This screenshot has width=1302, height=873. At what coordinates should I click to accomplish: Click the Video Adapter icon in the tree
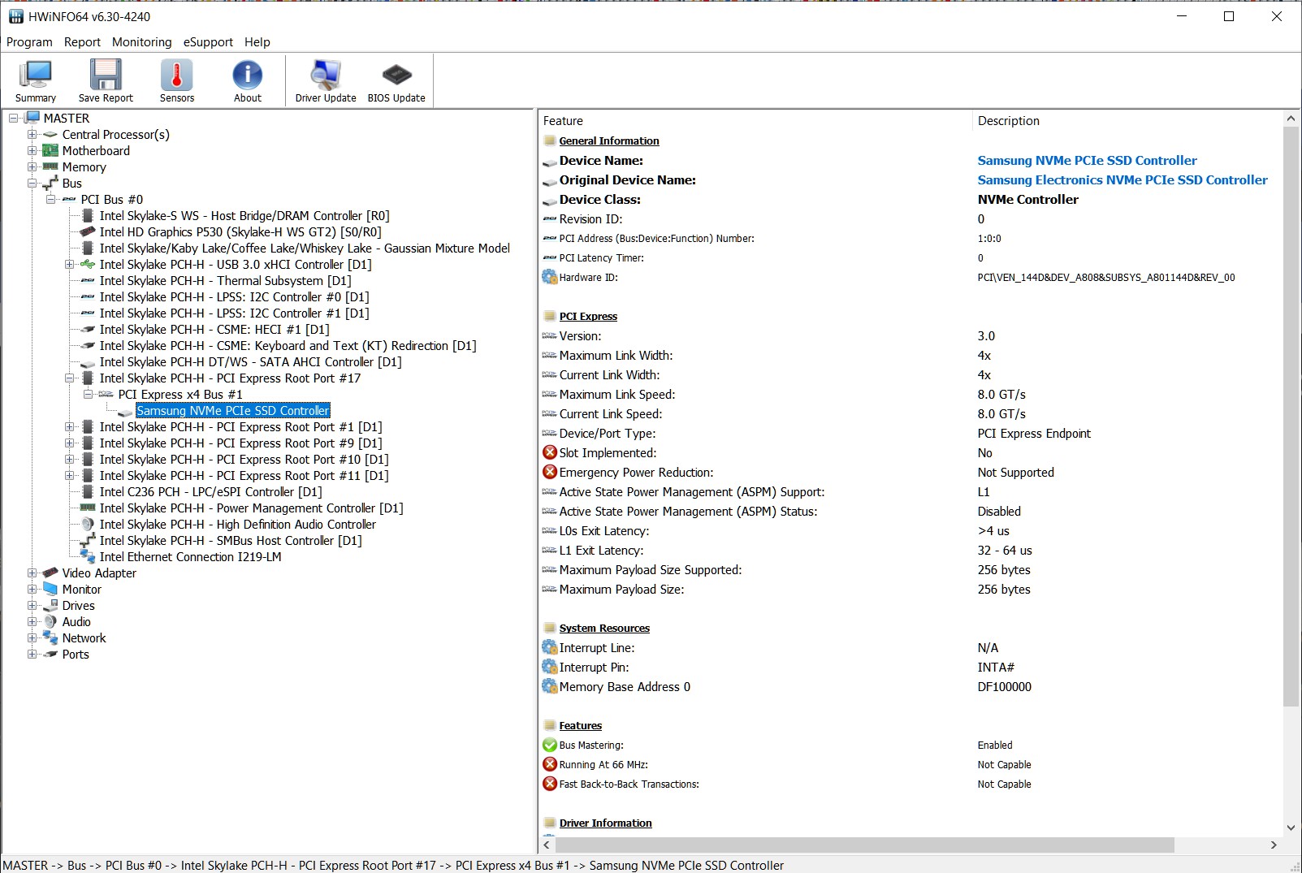(x=50, y=573)
